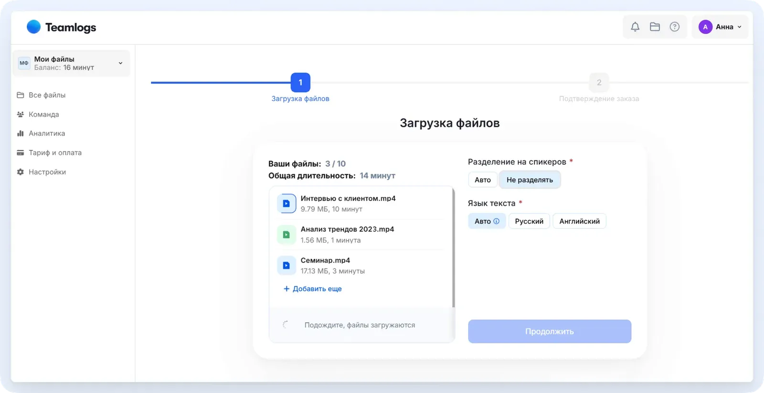Viewport: 764px width, 393px height.
Task: Select Авто speaker separation option
Action: (x=483, y=180)
